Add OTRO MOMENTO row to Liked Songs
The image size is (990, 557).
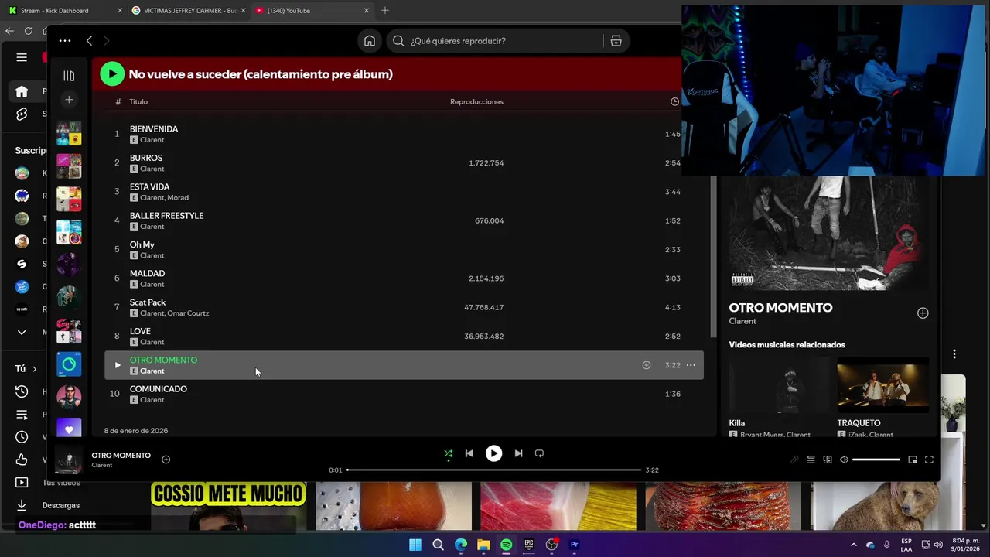tap(647, 365)
